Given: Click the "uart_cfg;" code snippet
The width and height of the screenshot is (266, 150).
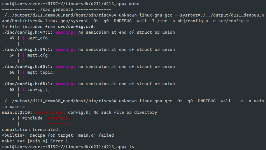Looking at the screenshot, I should tap(38, 38).
